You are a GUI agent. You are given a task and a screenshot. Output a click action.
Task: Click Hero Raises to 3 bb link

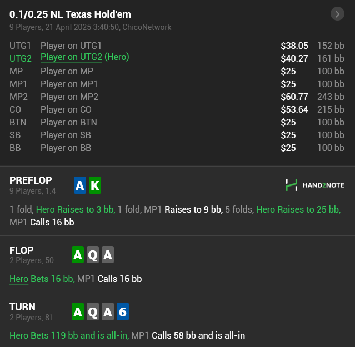(x=76, y=209)
